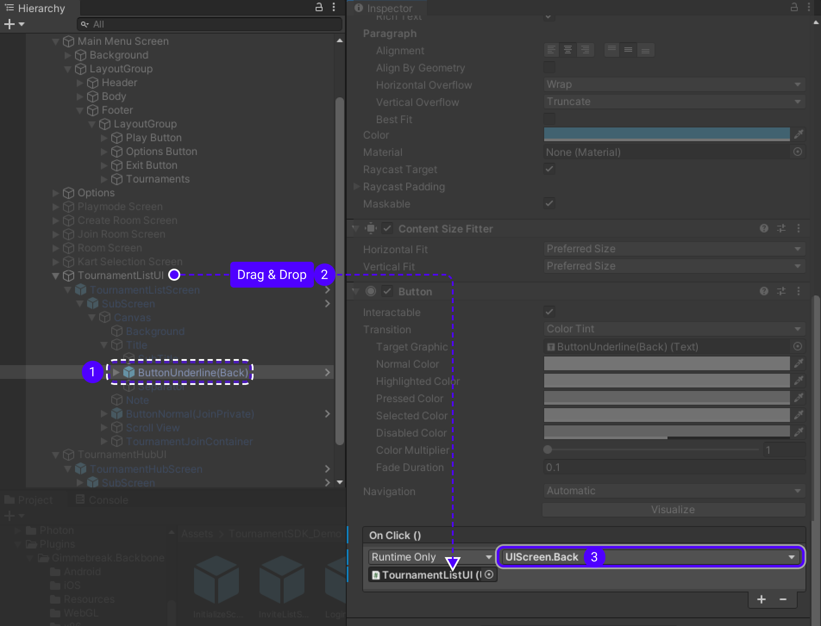Open Button component help icon
The height and width of the screenshot is (626, 821).
pos(764,291)
